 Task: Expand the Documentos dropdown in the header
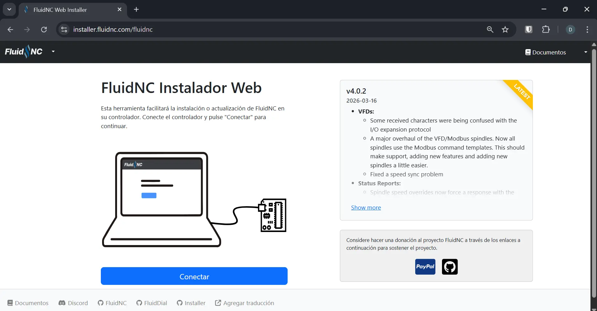click(585, 52)
